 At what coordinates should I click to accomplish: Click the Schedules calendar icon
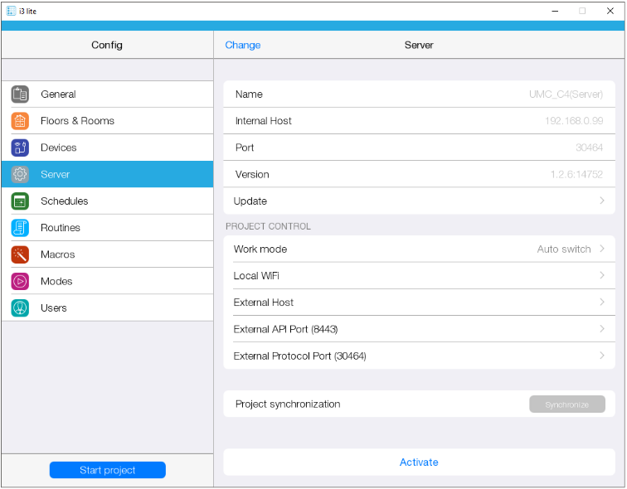pos(20,201)
